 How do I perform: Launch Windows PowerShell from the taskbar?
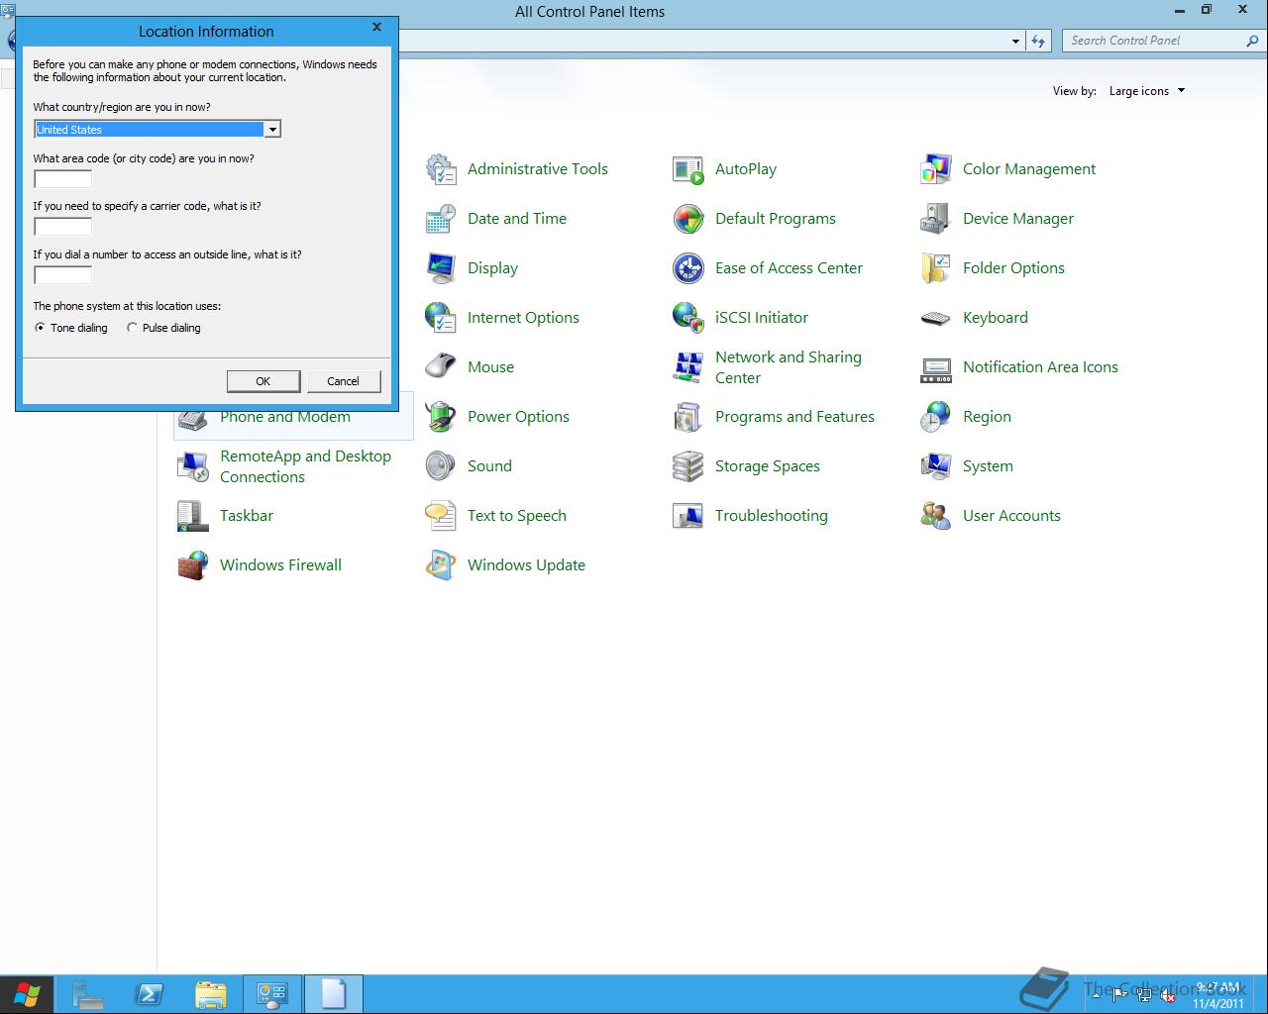[x=150, y=994]
